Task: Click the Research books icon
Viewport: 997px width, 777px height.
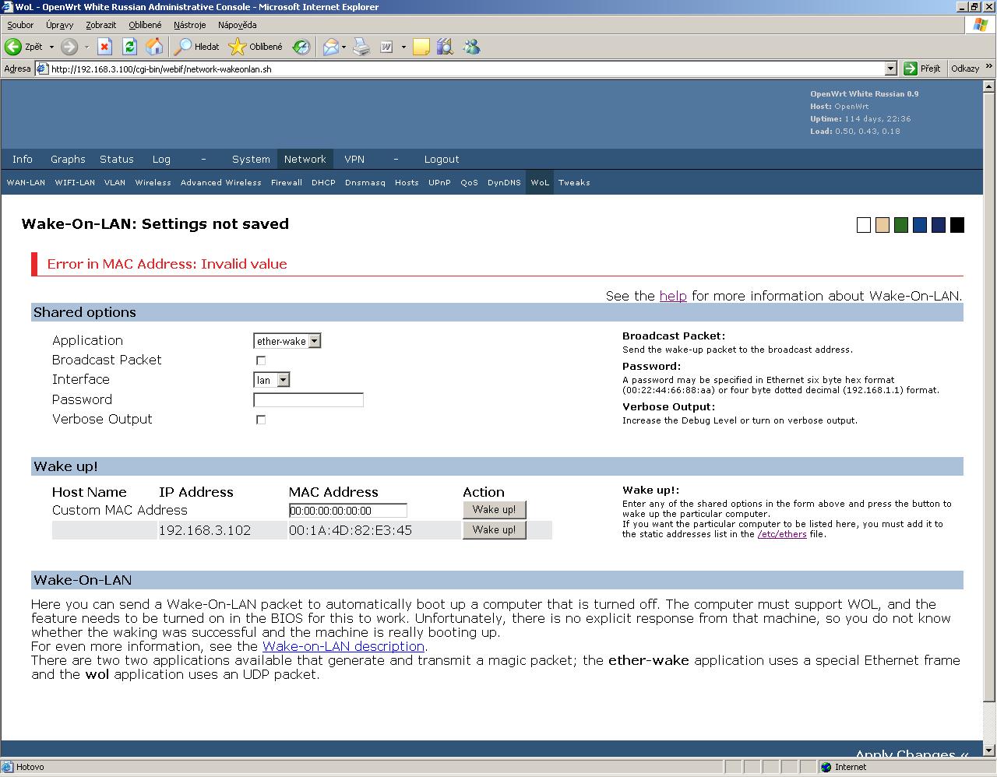Action: pos(446,47)
